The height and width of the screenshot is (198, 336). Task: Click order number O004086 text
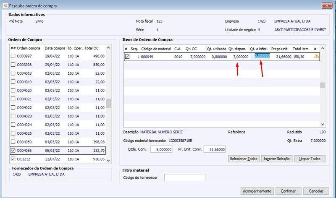pos(24,151)
